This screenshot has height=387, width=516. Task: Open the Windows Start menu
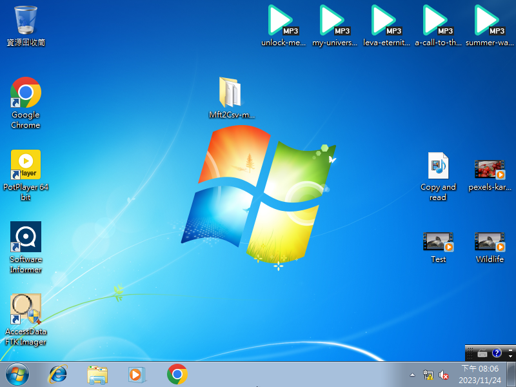click(x=17, y=375)
